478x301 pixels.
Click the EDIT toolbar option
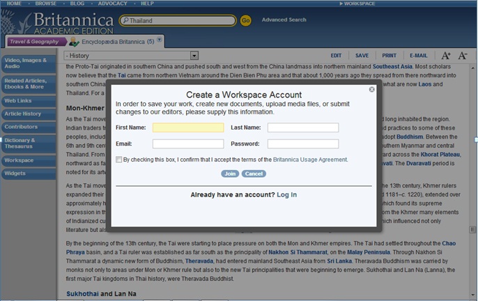tap(336, 56)
